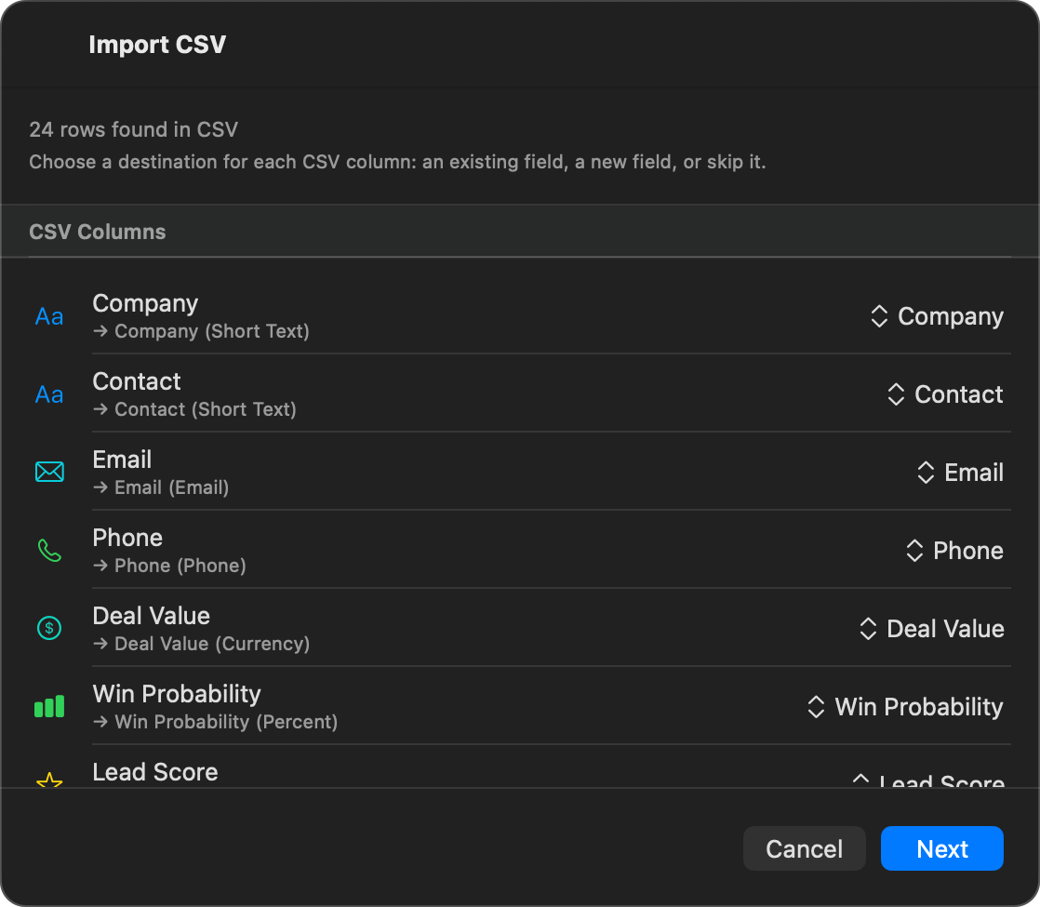
Task: Select the Deal Value column name
Action: point(152,616)
